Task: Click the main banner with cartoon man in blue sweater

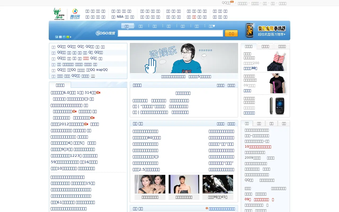Action: coord(184,58)
